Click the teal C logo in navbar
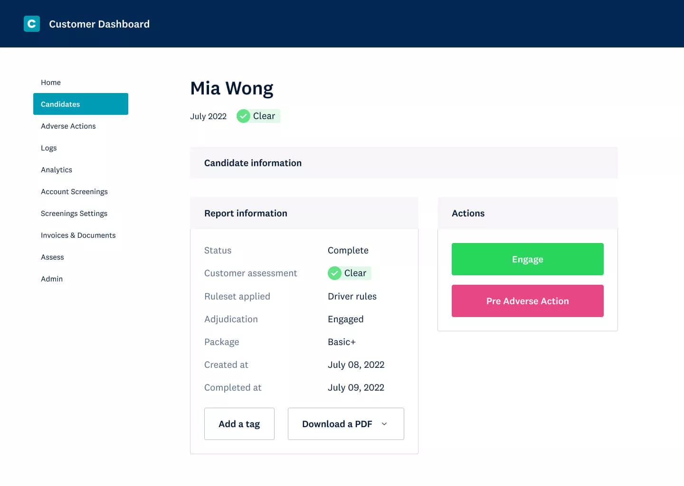 click(31, 23)
